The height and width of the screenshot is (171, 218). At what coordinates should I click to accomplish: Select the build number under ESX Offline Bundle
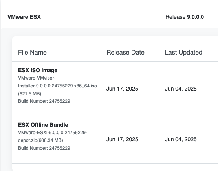tap(44, 148)
